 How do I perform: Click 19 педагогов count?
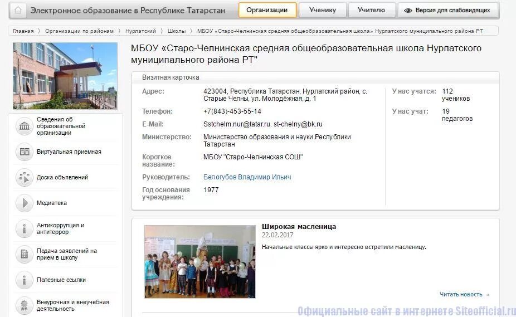point(457,115)
